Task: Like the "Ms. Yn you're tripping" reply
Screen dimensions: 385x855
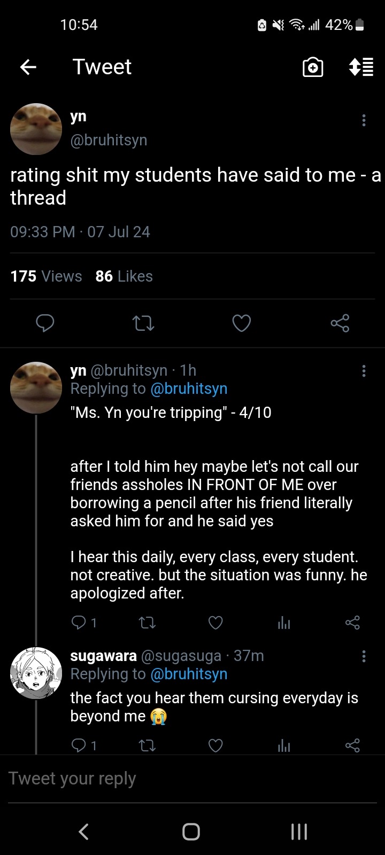Action: (215, 623)
